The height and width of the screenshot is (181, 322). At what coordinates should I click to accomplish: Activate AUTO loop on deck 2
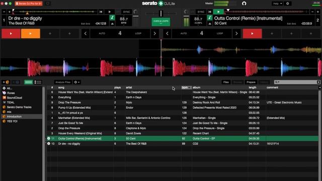[x=184, y=34]
